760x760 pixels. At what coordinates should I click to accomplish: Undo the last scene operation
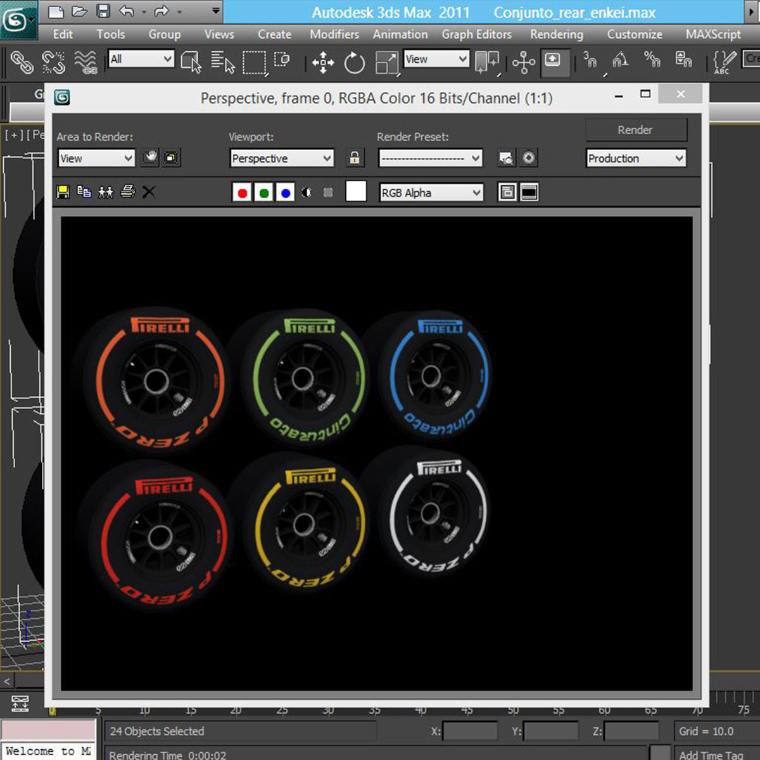[x=127, y=11]
